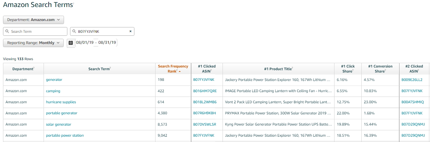Sort by the #1 Conversion Share header
The width and height of the screenshot is (430, 142).
click(380, 68)
